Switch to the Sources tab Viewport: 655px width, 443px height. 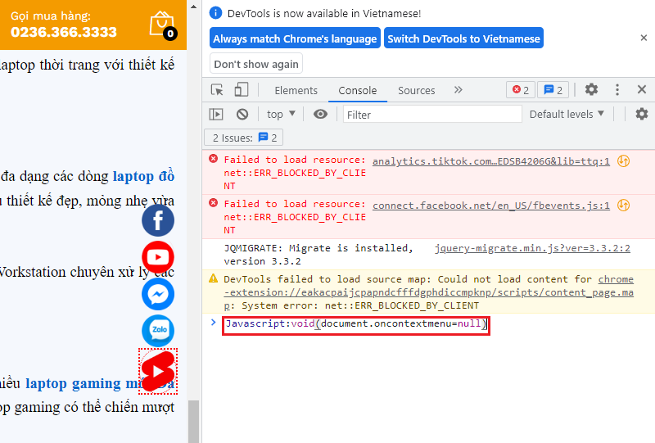pos(417,90)
